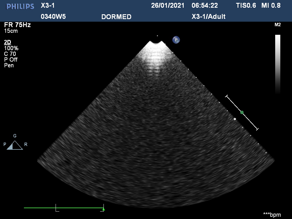Click the P Off setting
This screenshot has width=292, height=219.
(11, 60)
